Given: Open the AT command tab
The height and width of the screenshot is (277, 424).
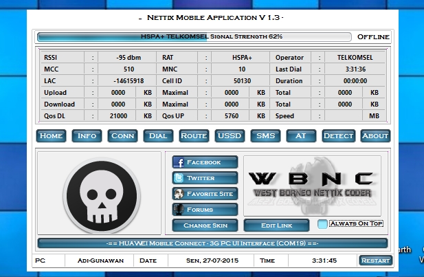Looking at the screenshot, I should (301, 136).
